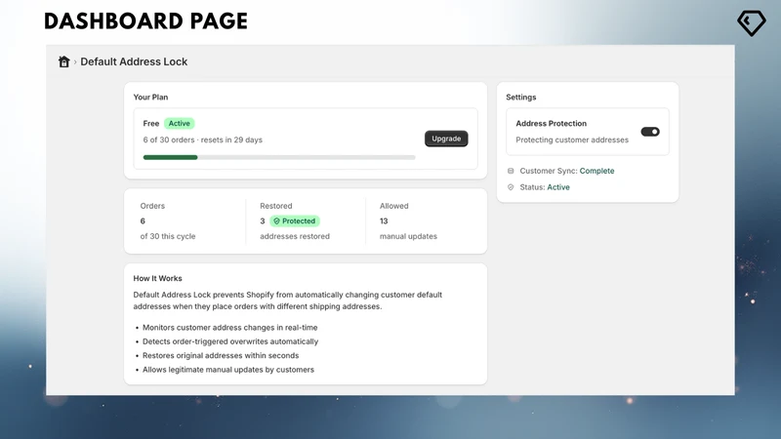Click the Default Address Lock breadcrumb title

[134, 61]
